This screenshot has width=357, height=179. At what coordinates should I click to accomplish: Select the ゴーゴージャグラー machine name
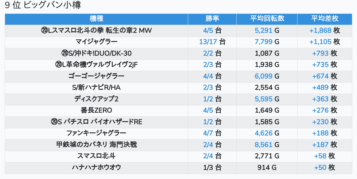coord(96,76)
